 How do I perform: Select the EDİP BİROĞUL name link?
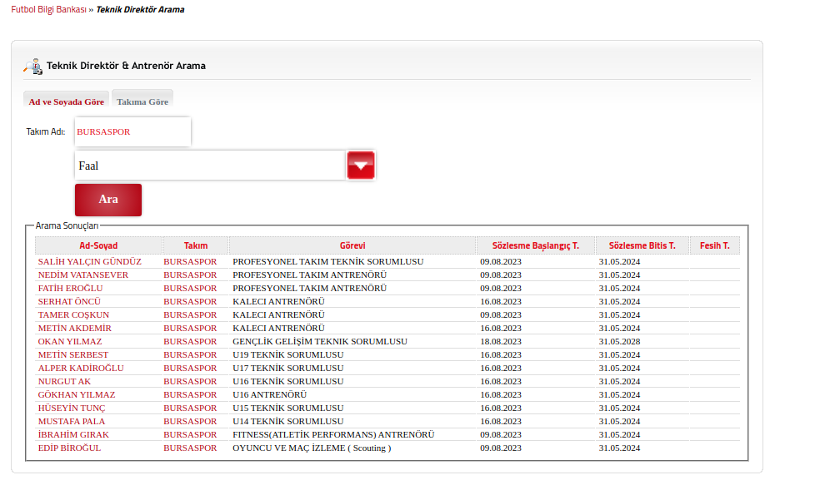click(x=69, y=448)
